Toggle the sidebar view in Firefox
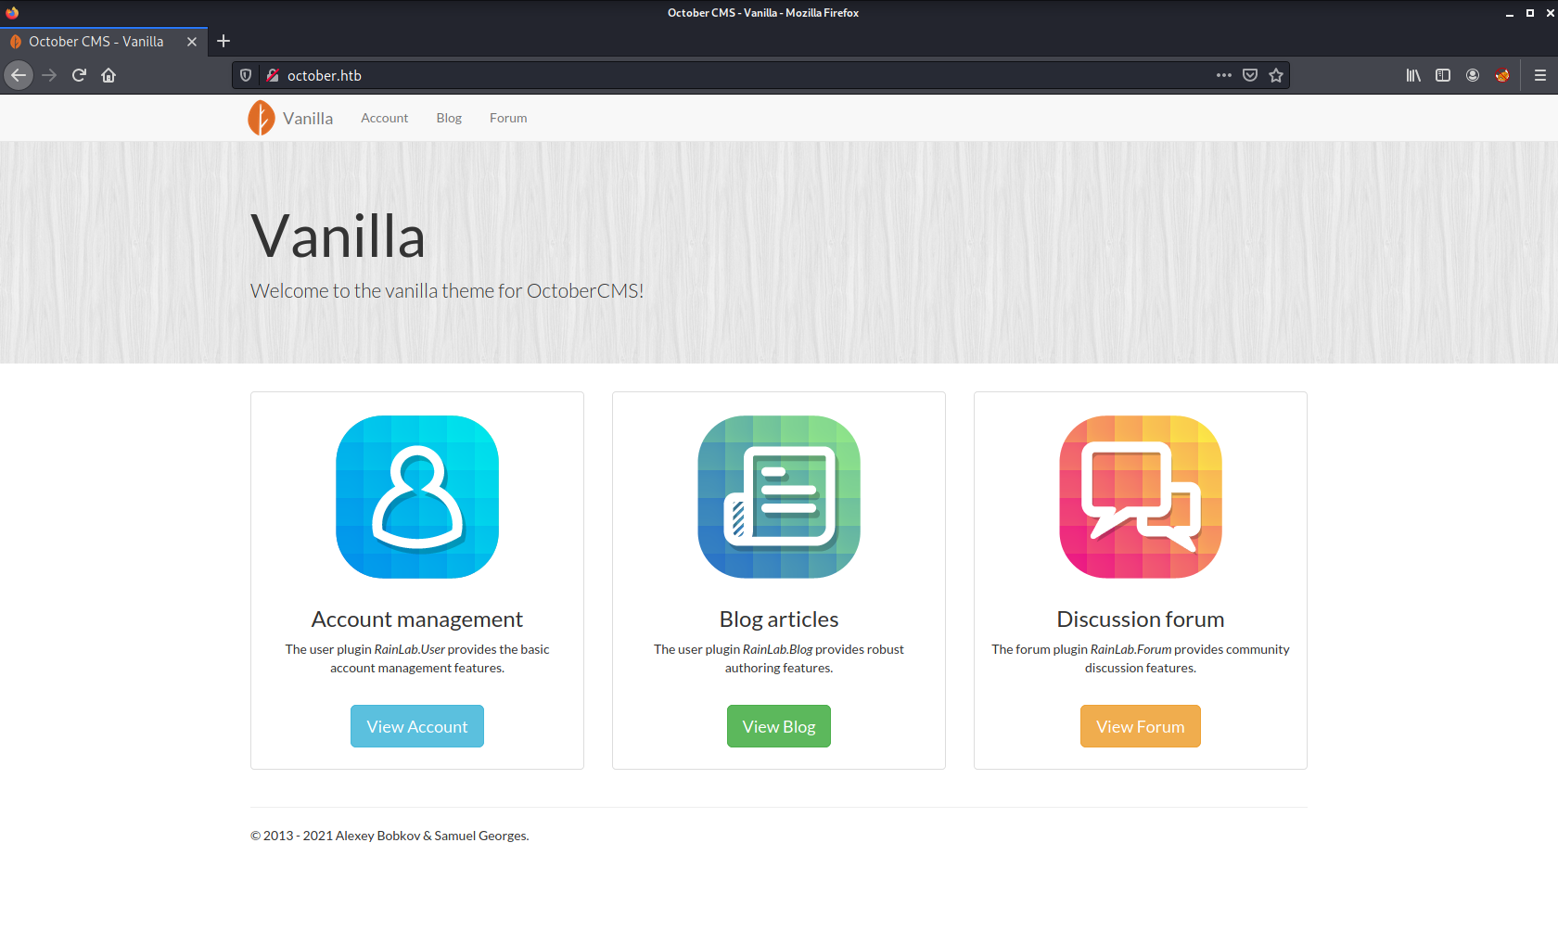This screenshot has width=1558, height=945. click(x=1442, y=75)
